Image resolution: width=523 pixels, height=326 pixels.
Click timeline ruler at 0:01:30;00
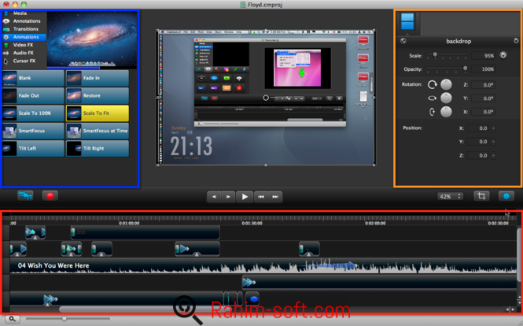(x=252, y=223)
